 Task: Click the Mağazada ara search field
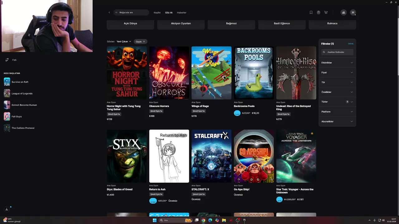pos(131,12)
